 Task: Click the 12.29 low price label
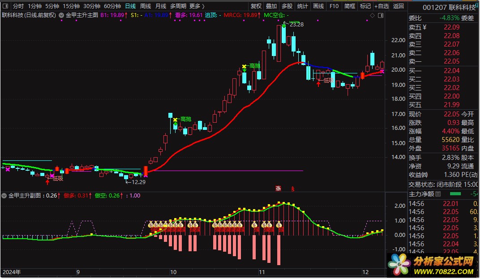[138, 182]
